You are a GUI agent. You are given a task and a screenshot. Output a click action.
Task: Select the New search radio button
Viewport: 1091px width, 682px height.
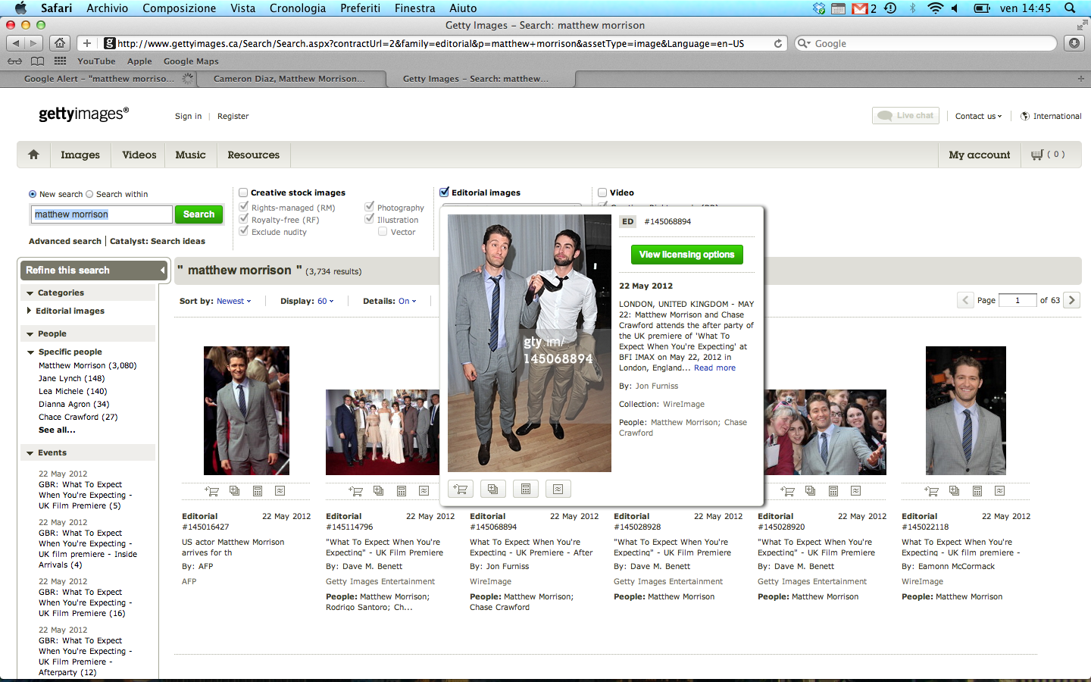point(33,194)
